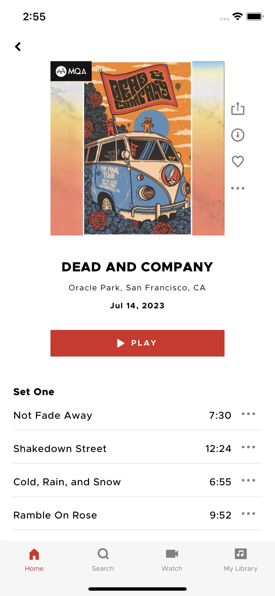Open options for Ramble On Rose

tap(248, 514)
